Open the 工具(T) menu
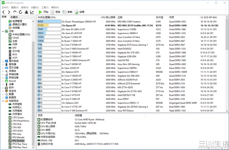 pyautogui.click(x=45, y=7)
